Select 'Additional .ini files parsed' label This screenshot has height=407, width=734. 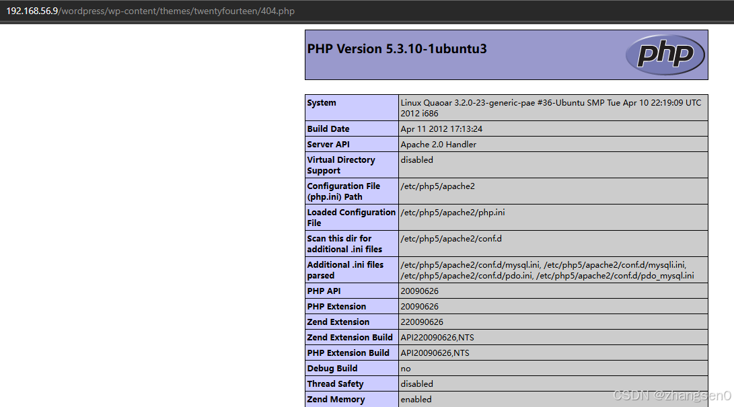(x=352, y=270)
